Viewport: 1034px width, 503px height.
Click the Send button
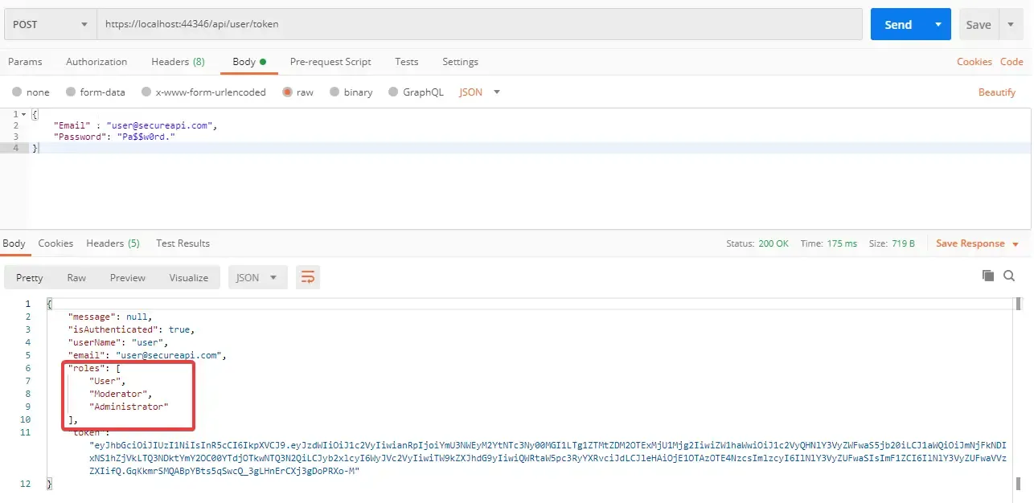coord(898,23)
